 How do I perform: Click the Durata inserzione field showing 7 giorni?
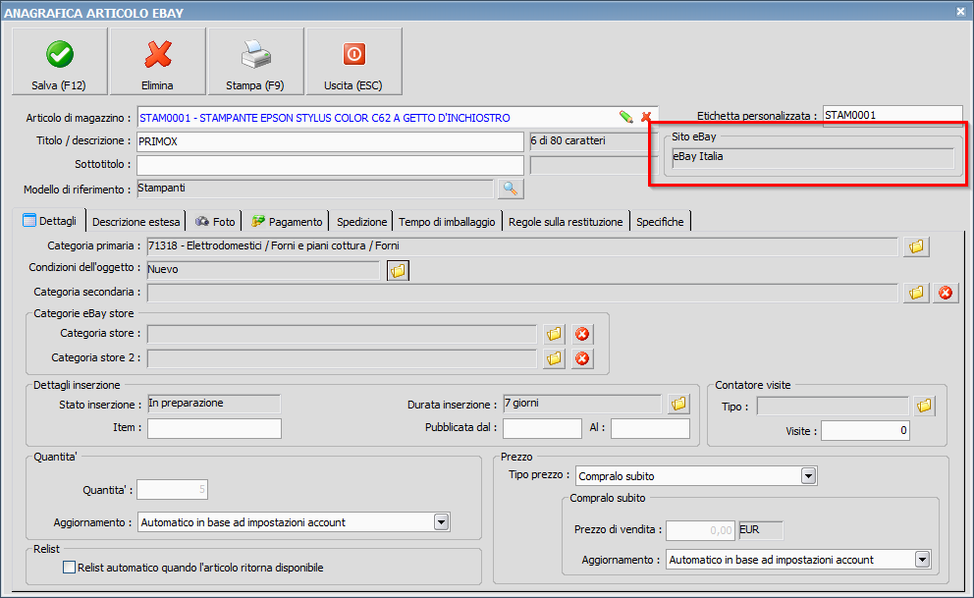[x=582, y=404]
